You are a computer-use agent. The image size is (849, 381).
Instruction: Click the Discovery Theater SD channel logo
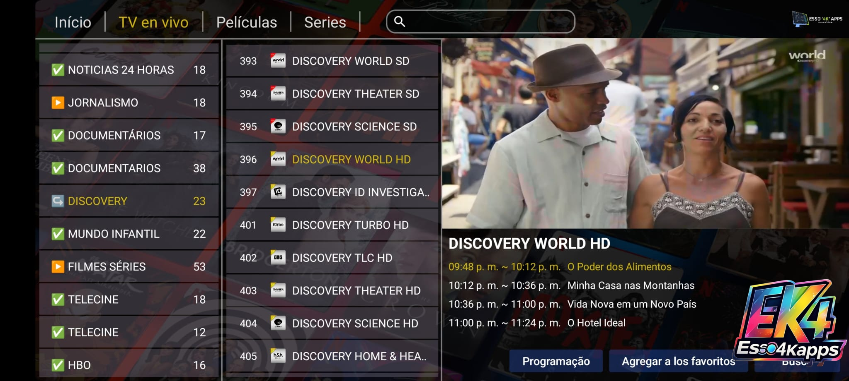tap(278, 93)
